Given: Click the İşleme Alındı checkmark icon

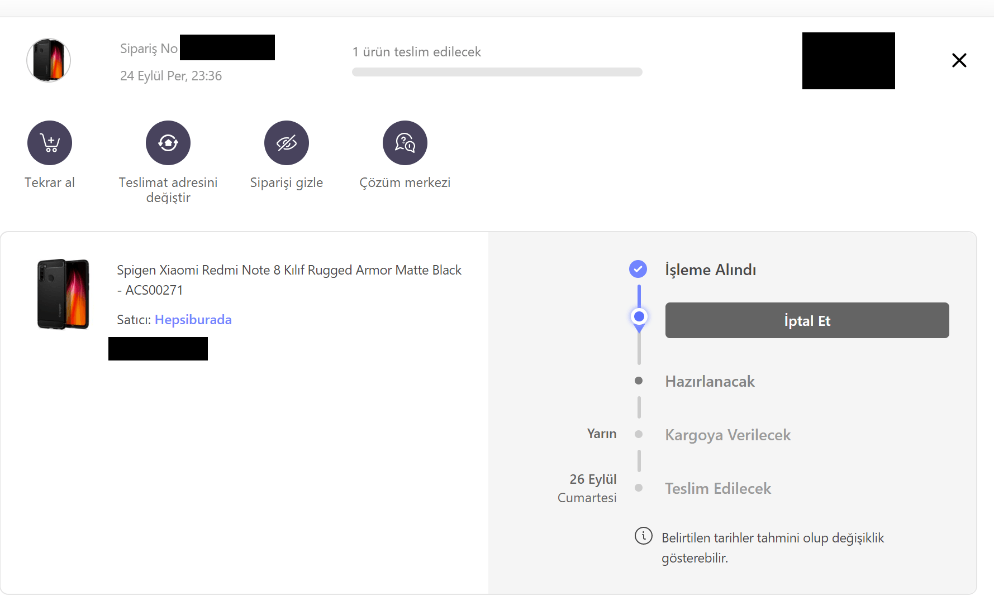Looking at the screenshot, I should coord(638,269).
